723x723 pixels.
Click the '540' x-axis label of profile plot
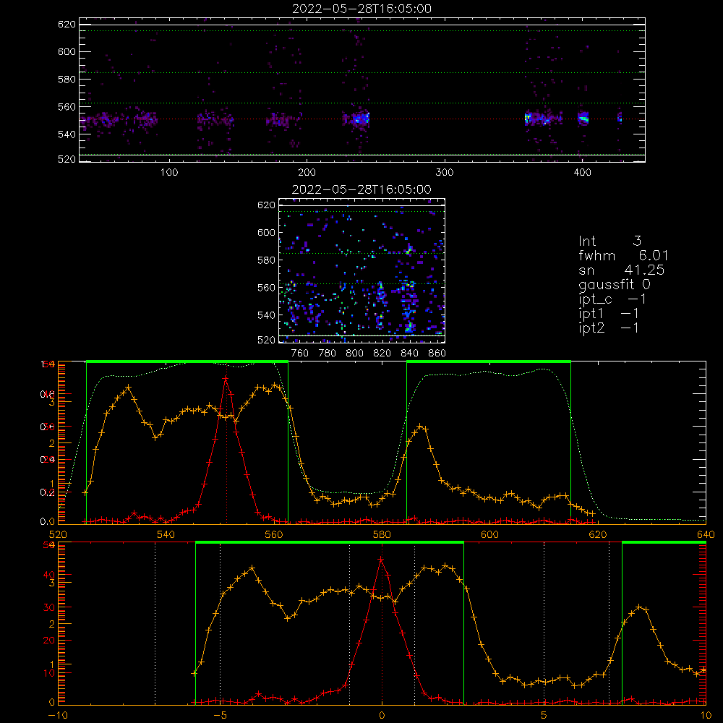coord(166,534)
